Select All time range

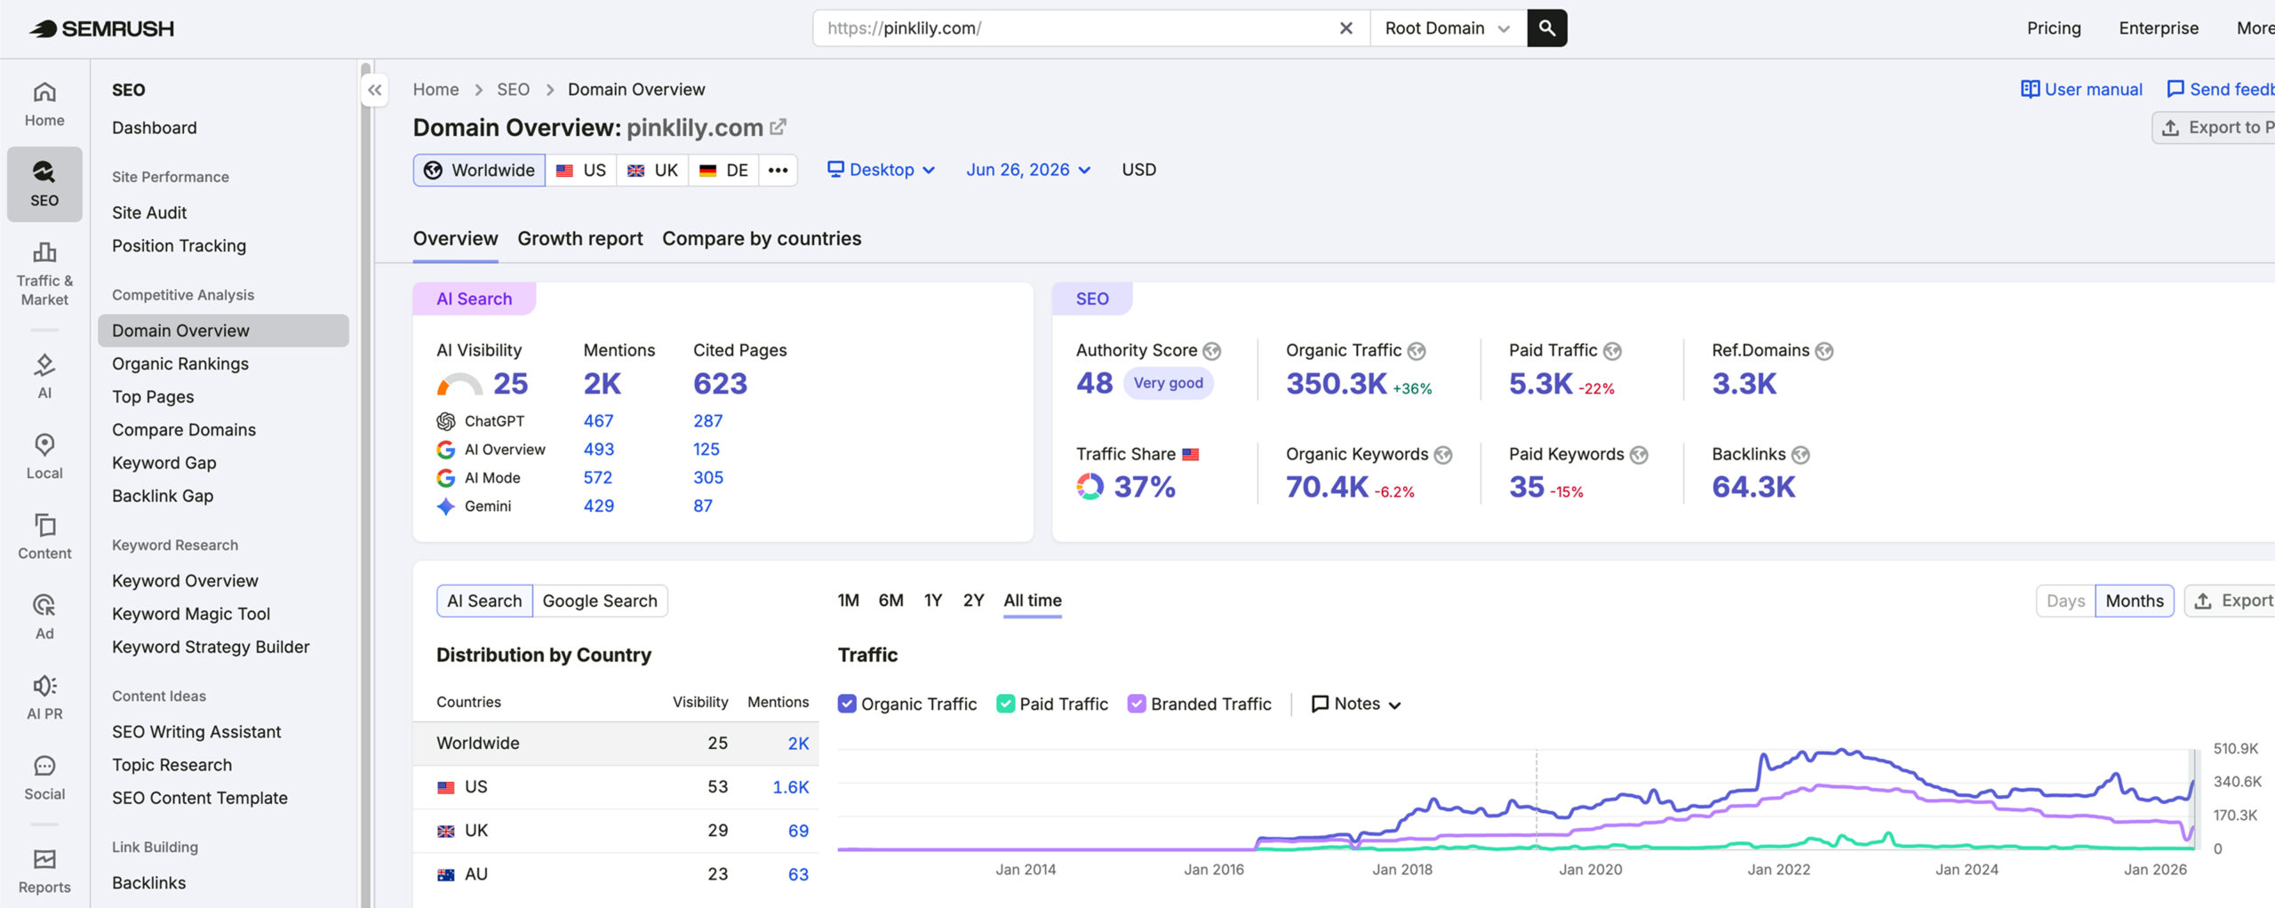coord(1033,601)
